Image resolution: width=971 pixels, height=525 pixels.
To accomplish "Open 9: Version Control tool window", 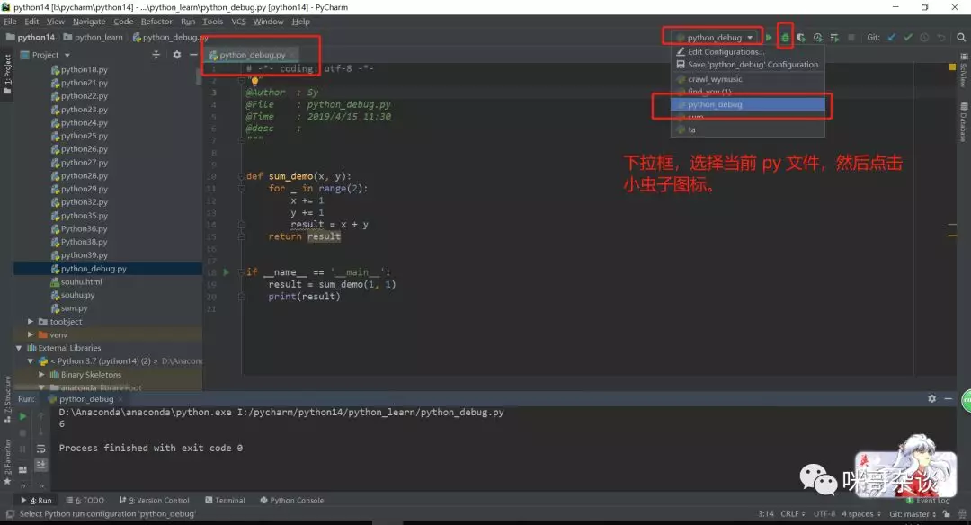I will point(155,500).
